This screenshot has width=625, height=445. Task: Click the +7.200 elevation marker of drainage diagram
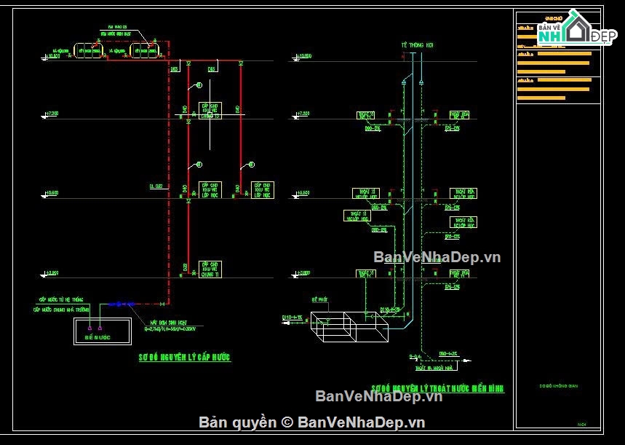coord(303,114)
